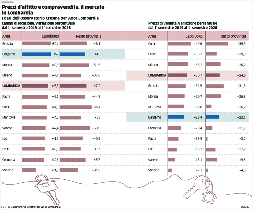253x210 pixels.
Task: Click Brescia's +52,1 rent value
Action: tap(55, 44)
